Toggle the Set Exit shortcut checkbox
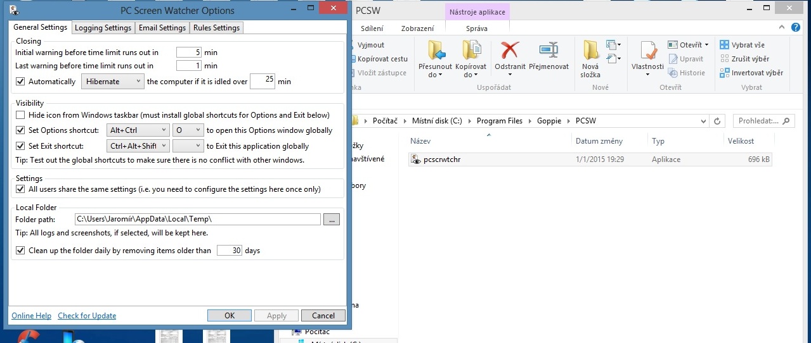 coord(20,146)
